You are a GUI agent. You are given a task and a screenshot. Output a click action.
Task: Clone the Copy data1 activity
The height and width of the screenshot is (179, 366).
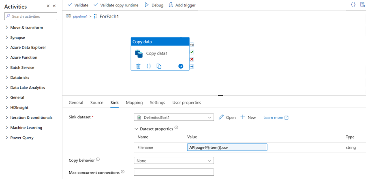coord(159,66)
